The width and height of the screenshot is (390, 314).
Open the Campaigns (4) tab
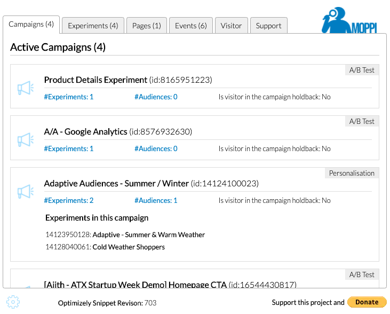(x=31, y=25)
